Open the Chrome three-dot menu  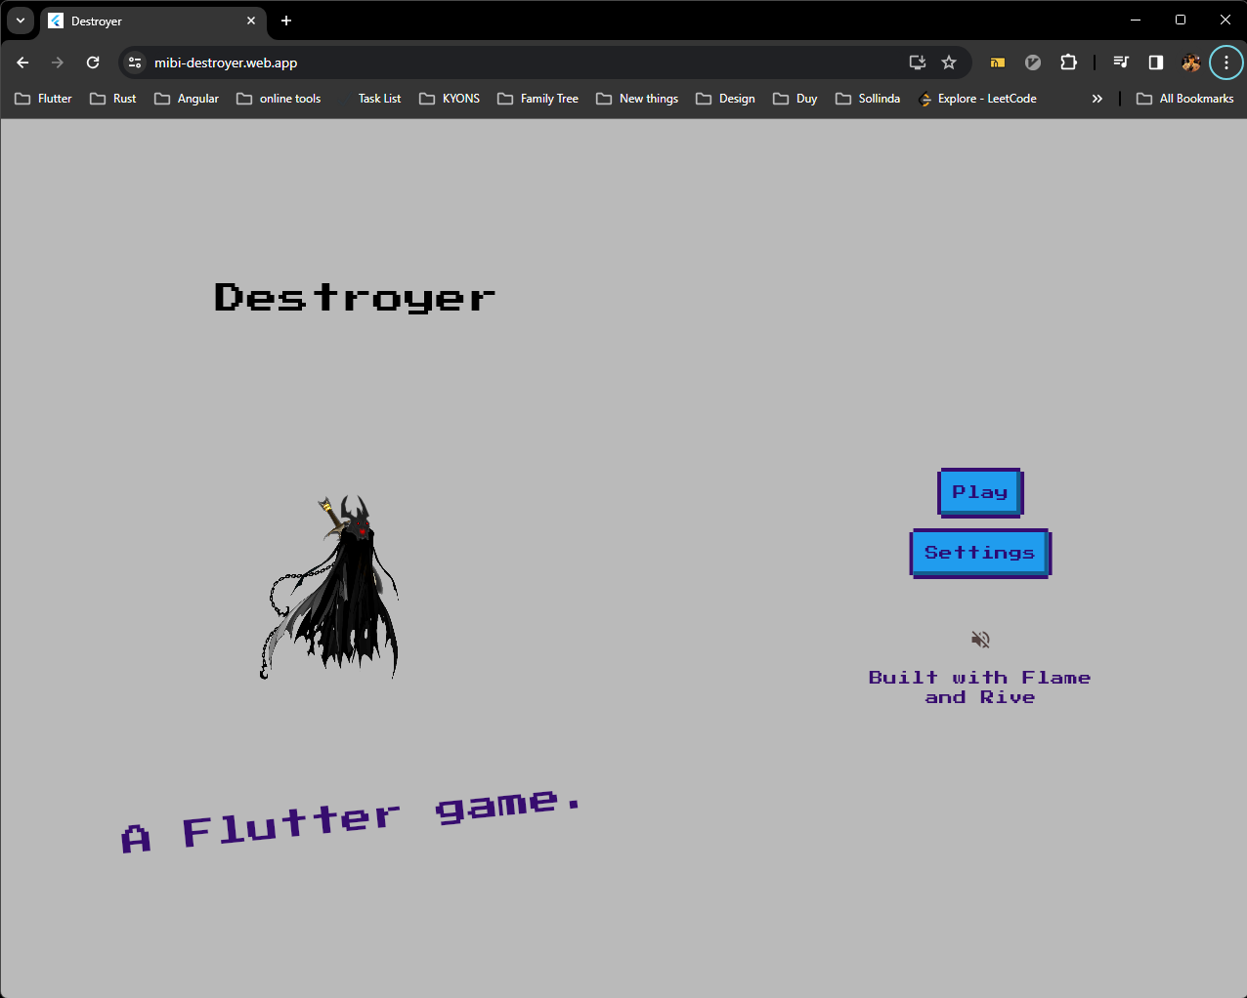point(1226,62)
